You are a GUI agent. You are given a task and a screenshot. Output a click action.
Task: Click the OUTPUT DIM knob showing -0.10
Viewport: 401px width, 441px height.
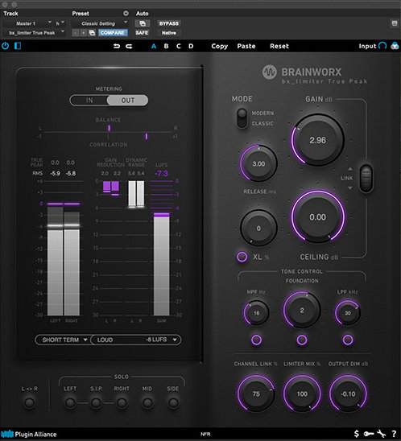[348, 394]
